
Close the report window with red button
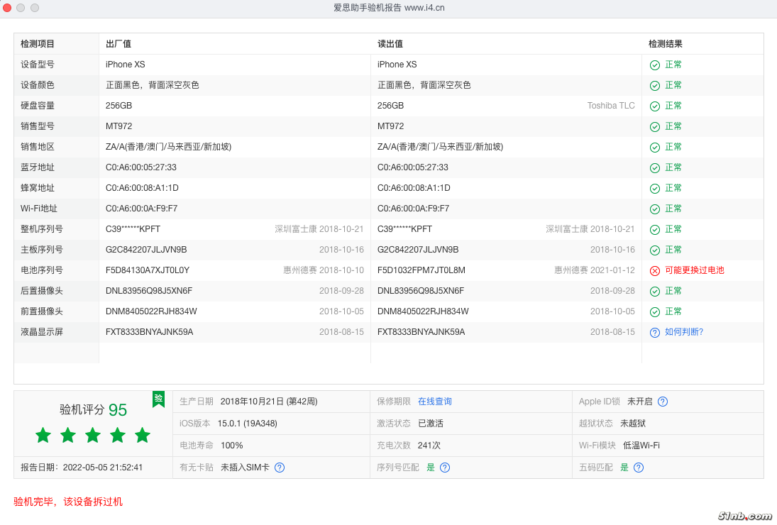tap(7, 8)
